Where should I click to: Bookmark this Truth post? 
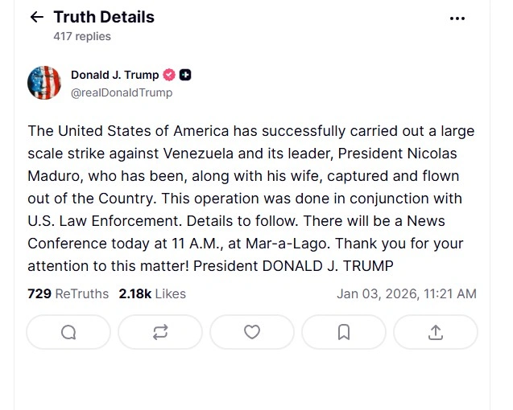[344, 332]
